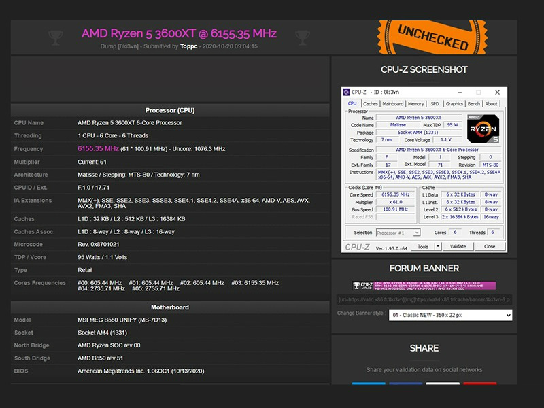
Task: Click the Bus Speed 100.91 MHz value
Action: click(396, 209)
